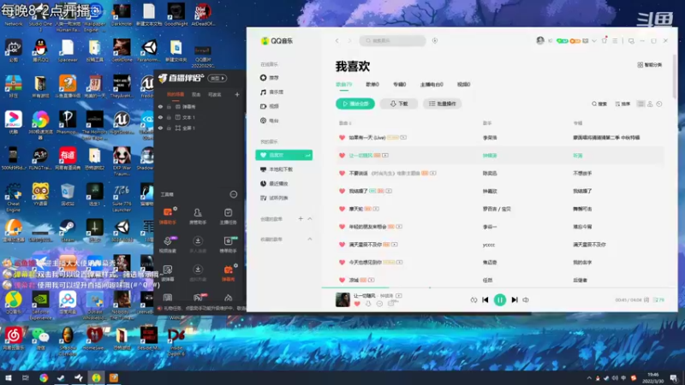Switch to singer view icon

650,104
